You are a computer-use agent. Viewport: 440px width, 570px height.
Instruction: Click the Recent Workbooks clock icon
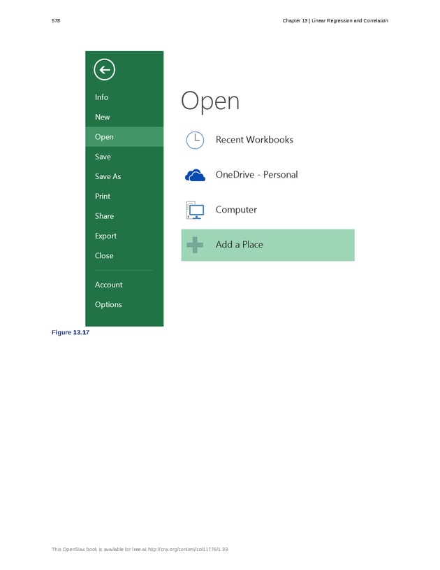(195, 140)
